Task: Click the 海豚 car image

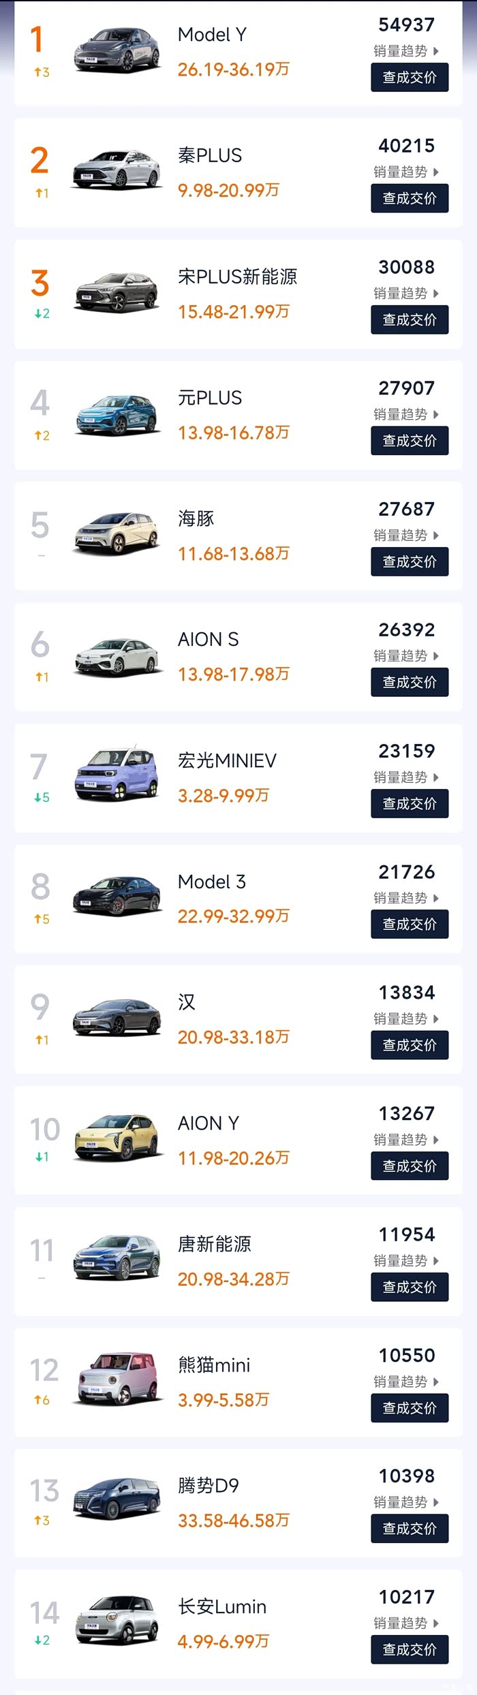Action: (x=117, y=534)
